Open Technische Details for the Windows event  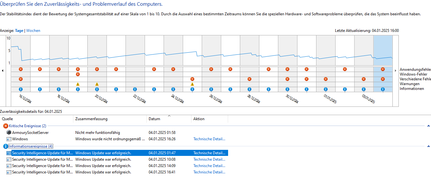(209, 139)
